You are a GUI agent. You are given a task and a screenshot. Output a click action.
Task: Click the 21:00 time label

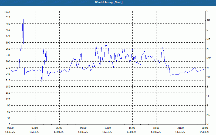click(x=180, y=128)
